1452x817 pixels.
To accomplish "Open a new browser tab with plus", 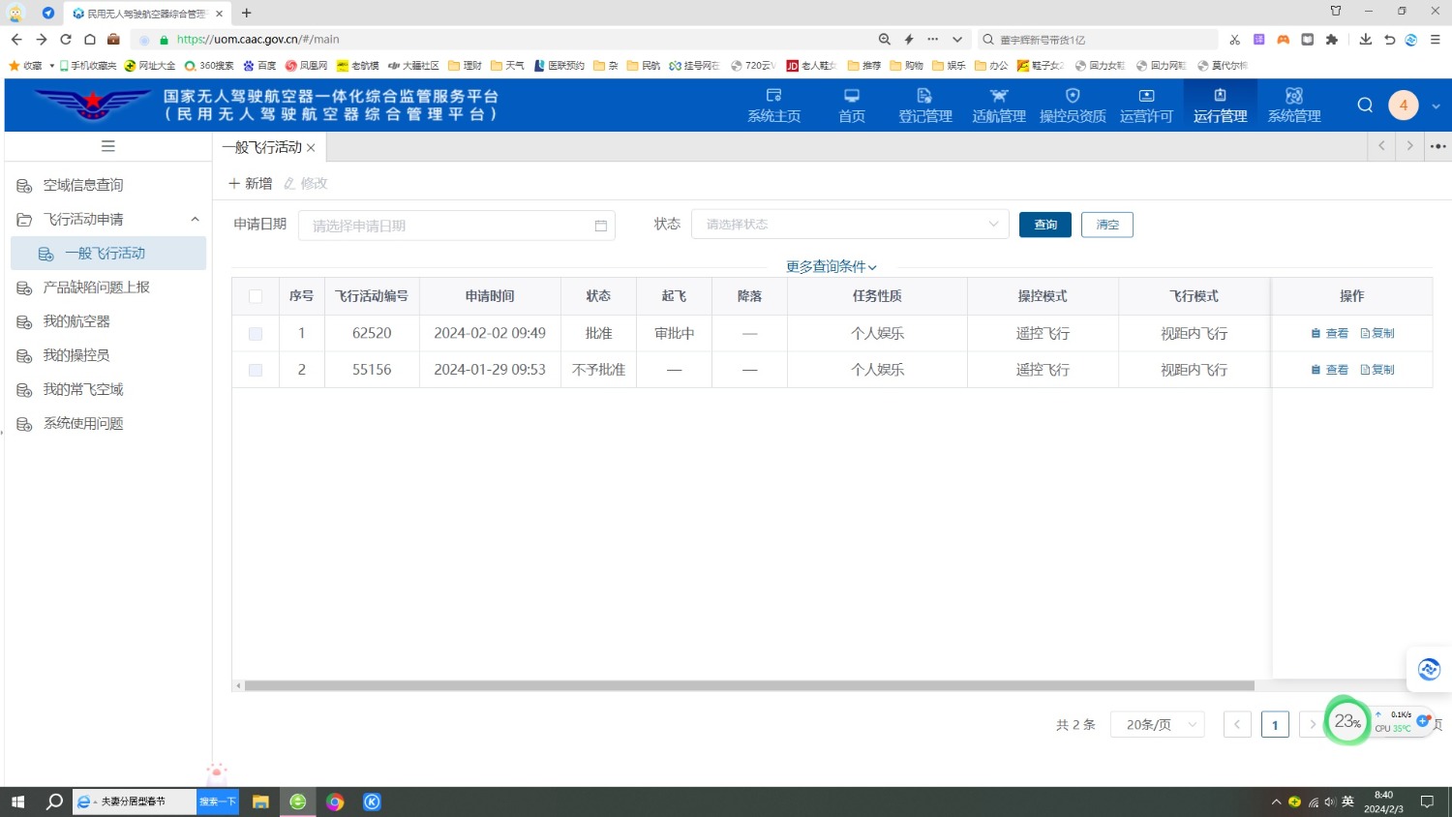I will (x=247, y=14).
